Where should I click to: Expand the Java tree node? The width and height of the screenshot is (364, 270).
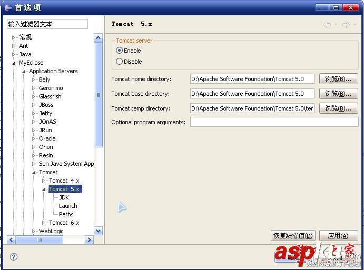(x=13, y=54)
